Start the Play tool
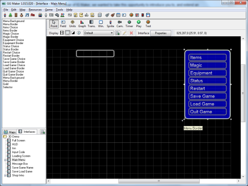 click(139, 24)
